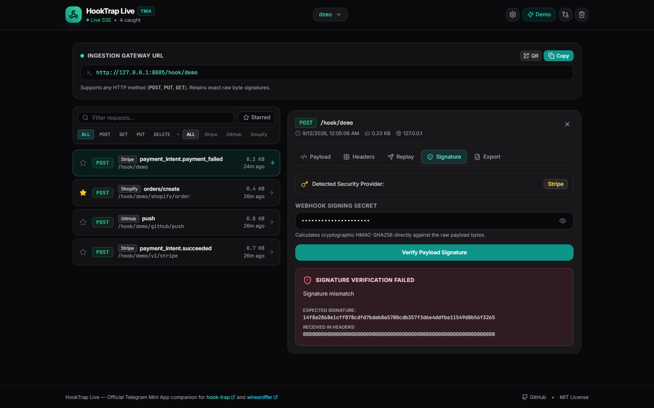The image size is (654, 408).
Task: Open the Export tab
Action: coord(487,157)
